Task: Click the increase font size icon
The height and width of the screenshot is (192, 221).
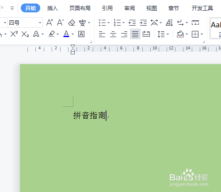Action: pyautogui.click(x=50, y=23)
